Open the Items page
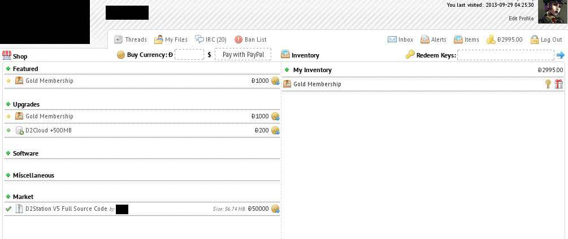The image size is (568, 239). 472,39
